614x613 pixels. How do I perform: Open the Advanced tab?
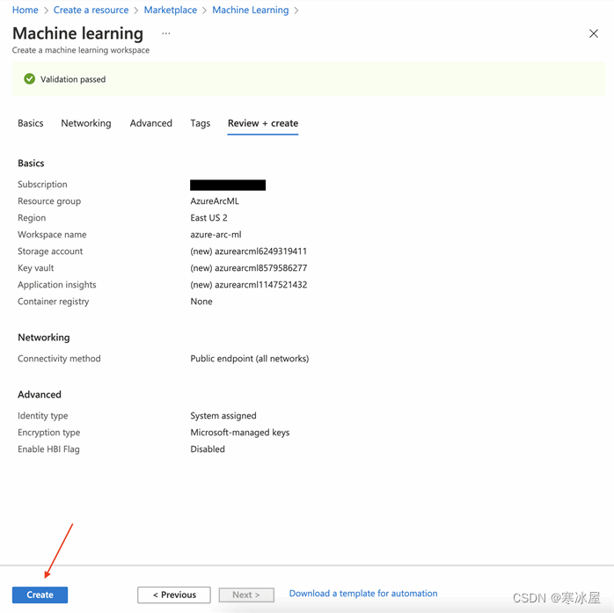pos(150,123)
